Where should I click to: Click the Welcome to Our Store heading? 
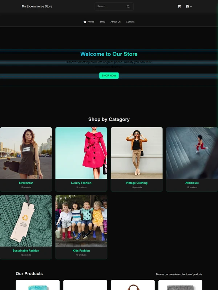tap(109, 54)
